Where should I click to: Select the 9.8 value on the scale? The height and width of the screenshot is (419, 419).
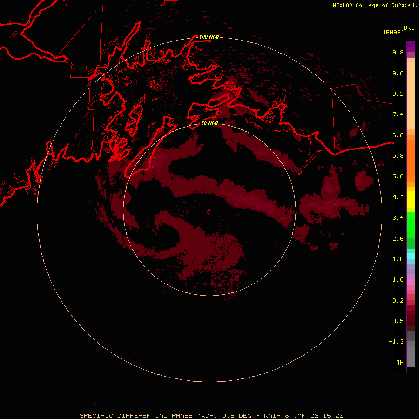[x=398, y=52]
